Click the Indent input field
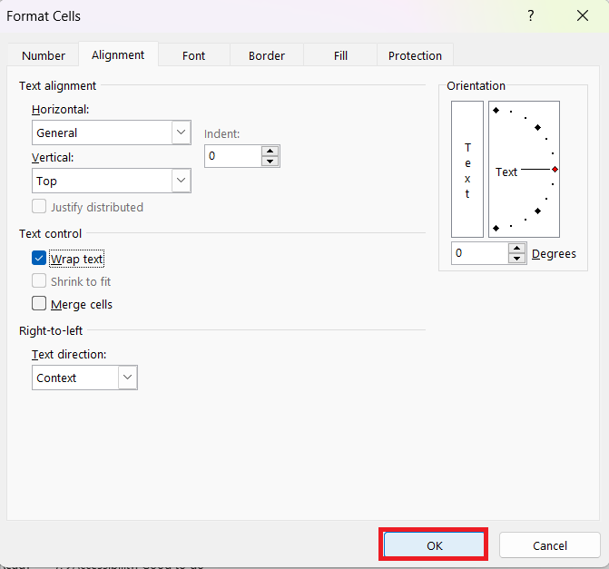Screen dimensions: 609x569 pyautogui.click(x=233, y=156)
